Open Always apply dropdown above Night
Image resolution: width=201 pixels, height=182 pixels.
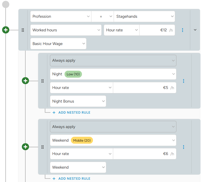click(113, 60)
